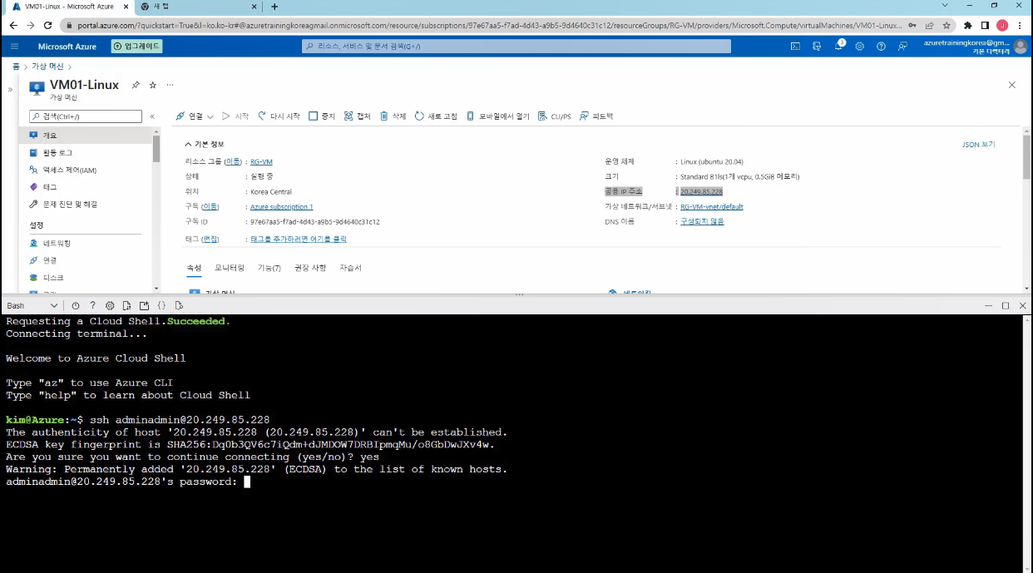This screenshot has width=1033, height=573.
Task: Click 편집 next to 태그
Action: [x=210, y=239]
